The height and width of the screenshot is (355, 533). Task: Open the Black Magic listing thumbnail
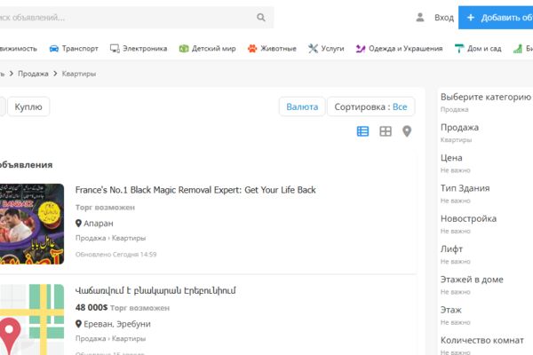coord(32,224)
